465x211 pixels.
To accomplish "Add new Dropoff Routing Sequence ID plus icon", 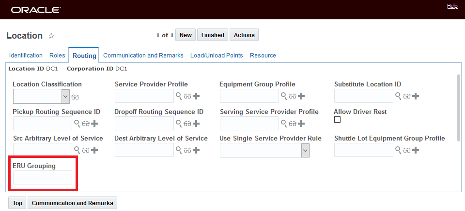I will pyautogui.click(x=196, y=124).
